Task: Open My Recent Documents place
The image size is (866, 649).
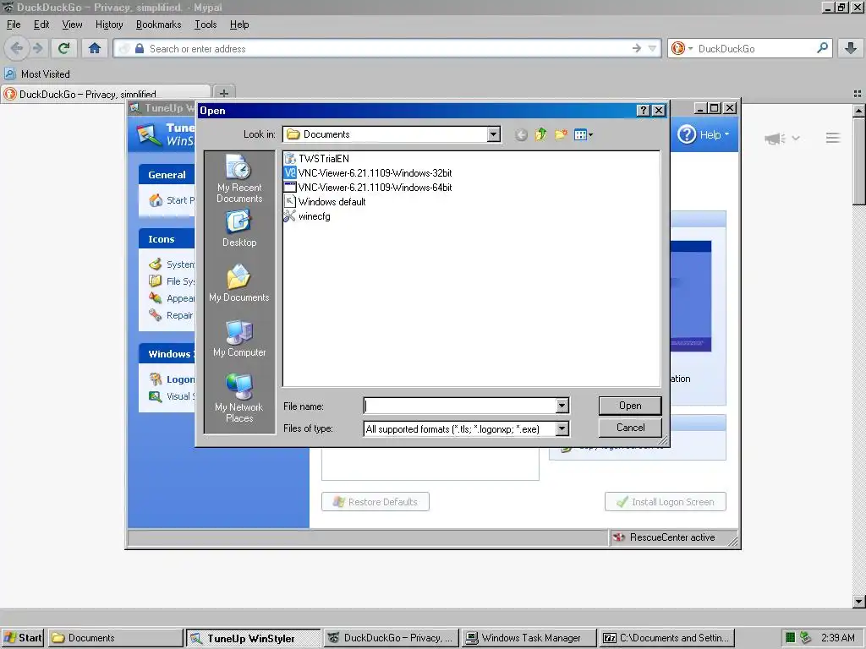Action: click(239, 179)
